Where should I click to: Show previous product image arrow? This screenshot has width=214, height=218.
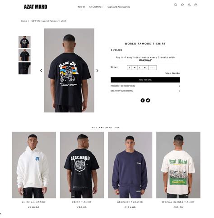click(x=41, y=71)
